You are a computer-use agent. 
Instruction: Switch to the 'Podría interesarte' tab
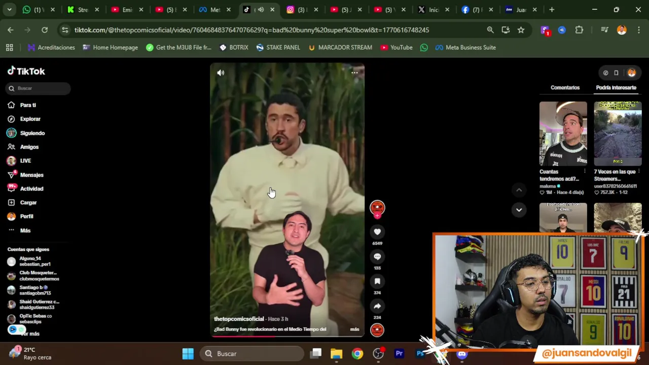point(616,88)
